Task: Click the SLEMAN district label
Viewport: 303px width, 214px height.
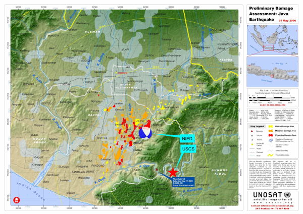Action: pyautogui.click(x=93, y=31)
